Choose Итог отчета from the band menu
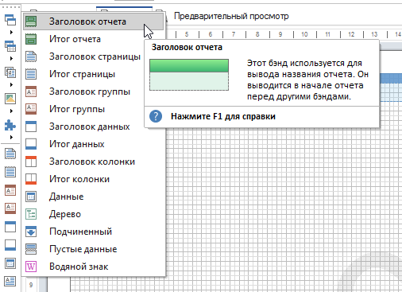 (x=93, y=39)
